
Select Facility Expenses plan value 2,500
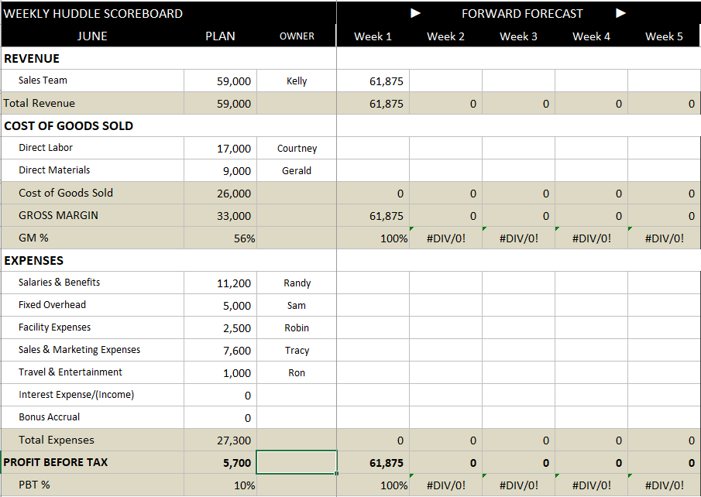[220, 328]
